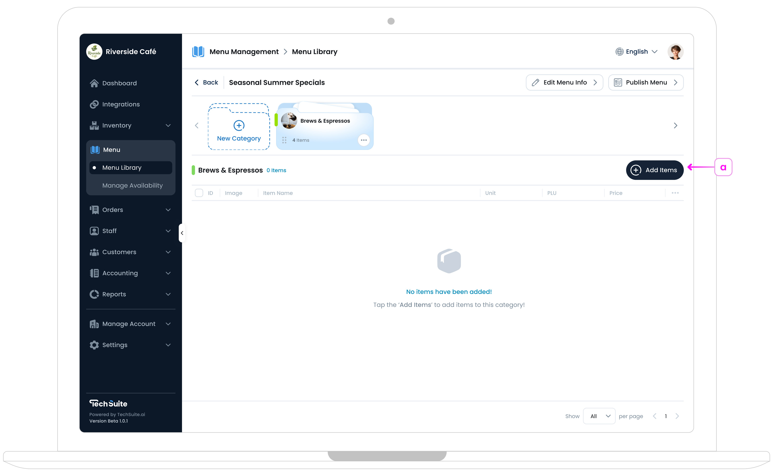Click the Dashboard home icon

(x=94, y=83)
